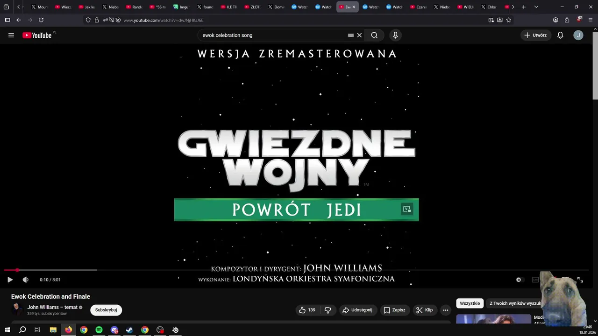Open a new browser tab

524,7
